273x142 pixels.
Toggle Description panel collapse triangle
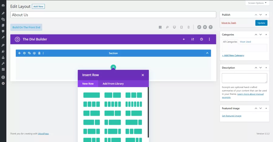(x=266, y=68)
